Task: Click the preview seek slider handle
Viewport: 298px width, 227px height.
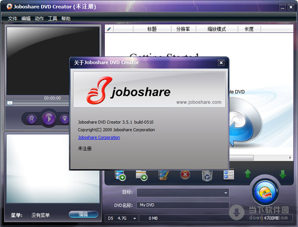Action: [x=9, y=103]
